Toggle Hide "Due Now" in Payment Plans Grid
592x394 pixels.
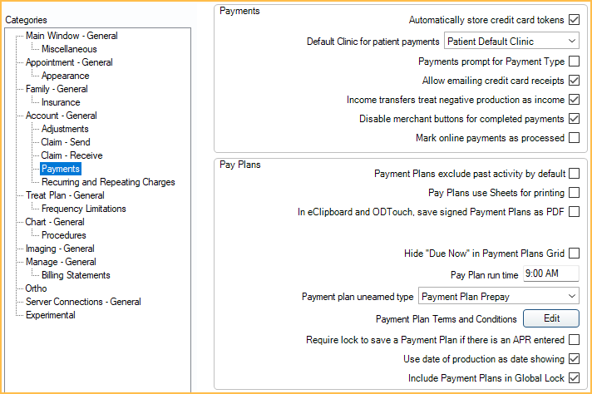[574, 253]
